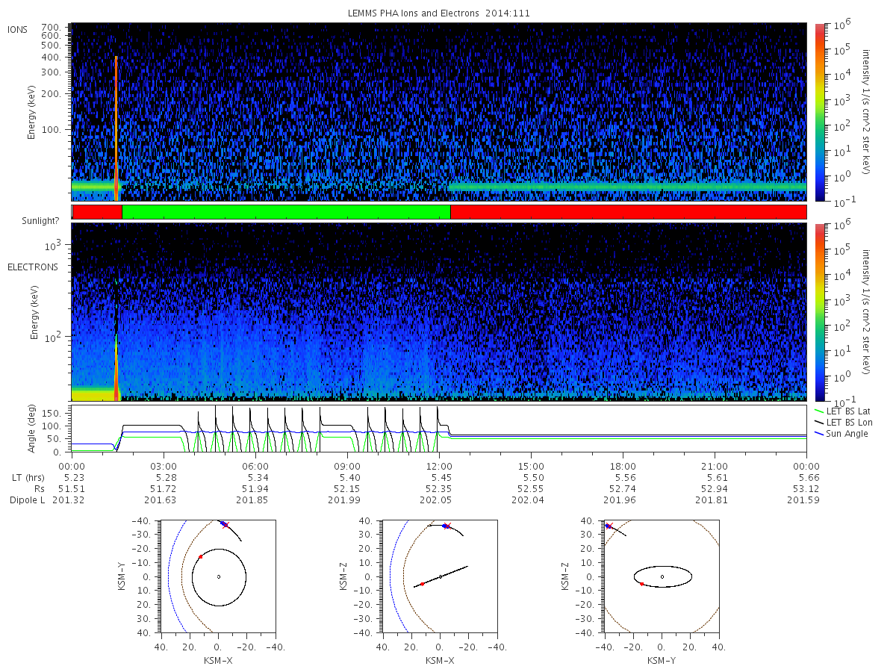Click the Dipole L row label

pos(27,500)
